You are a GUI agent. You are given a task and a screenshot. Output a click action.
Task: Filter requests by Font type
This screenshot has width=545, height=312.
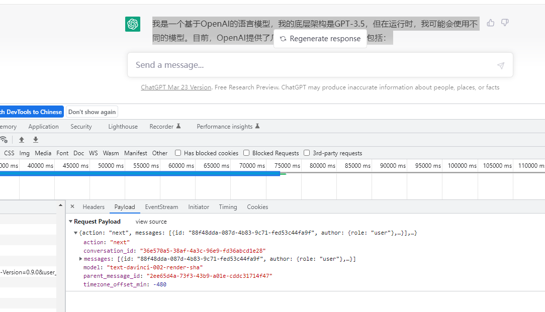coord(62,153)
